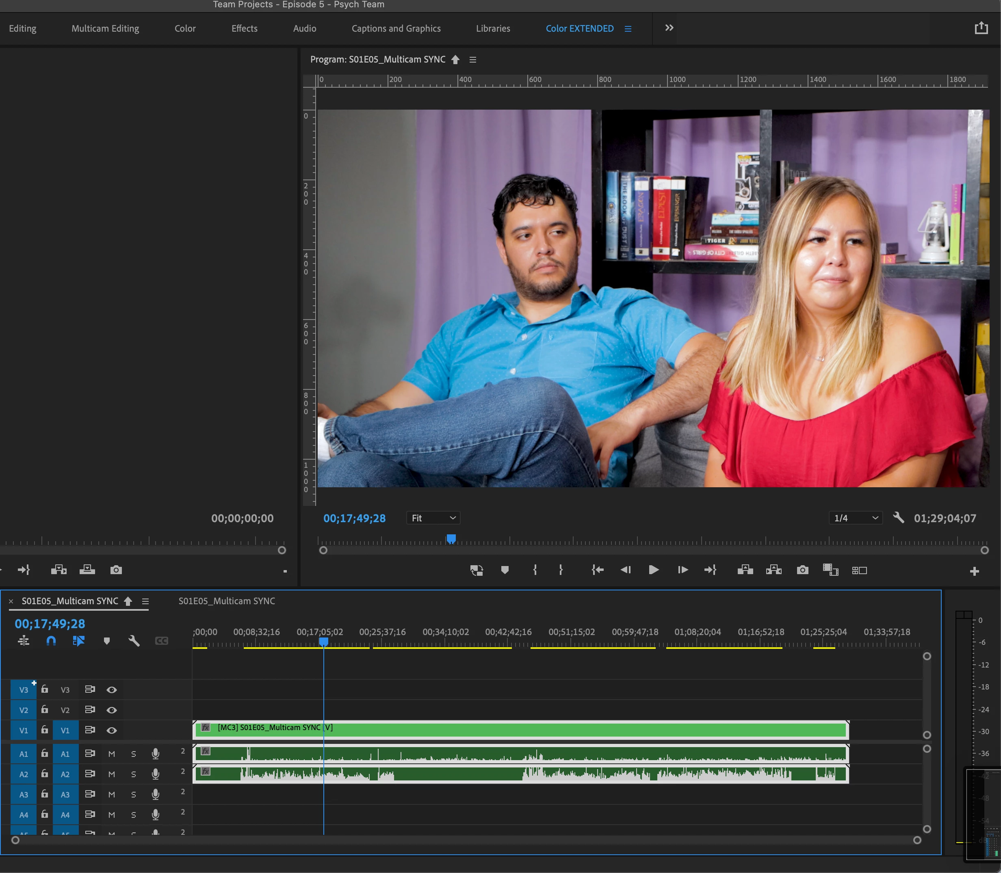This screenshot has width=1001, height=873.
Task: Open the 1/4 playback resolution dropdown
Action: (855, 518)
